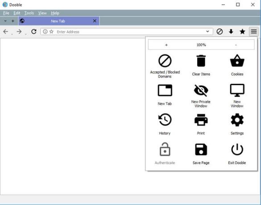Click the Print icon
This screenshot has width=261, height=205.
coord(201,120)
